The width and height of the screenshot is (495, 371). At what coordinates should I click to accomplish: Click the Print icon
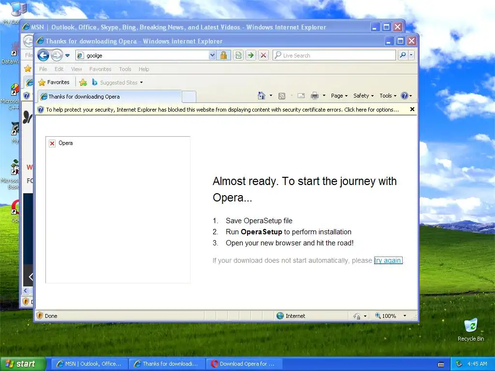(x=314, y=96)
